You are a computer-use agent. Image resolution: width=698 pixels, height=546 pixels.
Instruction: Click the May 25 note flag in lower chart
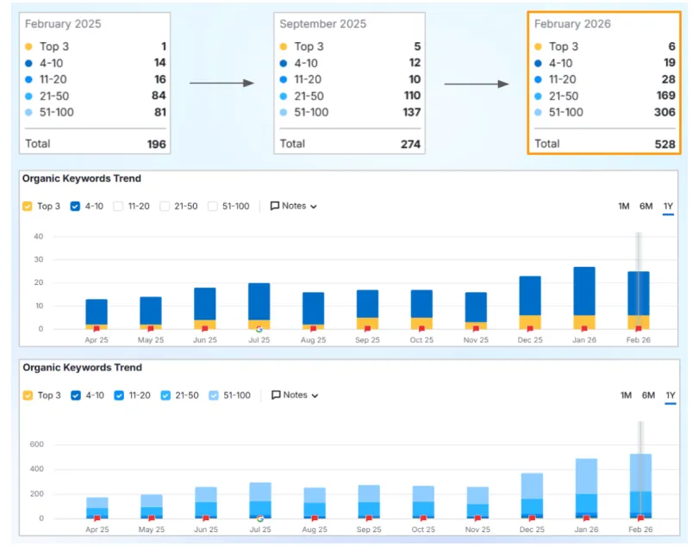click(152, 518)
